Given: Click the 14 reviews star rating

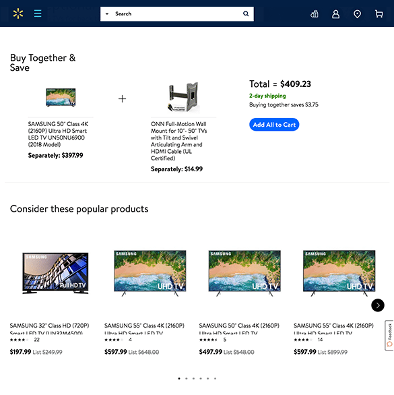Looking at the screenshot, I should pyautogui.click(x=308, y=340).
